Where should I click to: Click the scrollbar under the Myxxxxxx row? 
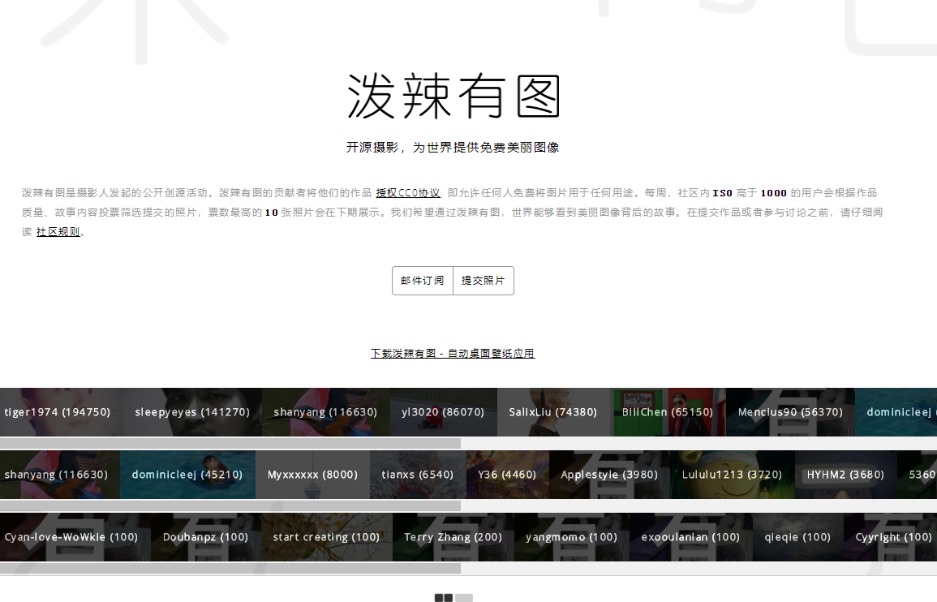pos(230,505)
